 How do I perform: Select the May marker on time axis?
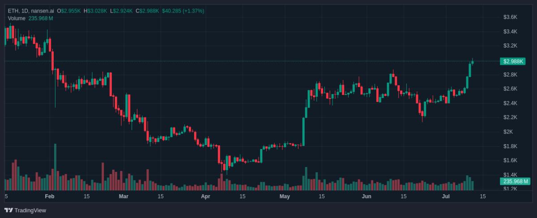(284, 196)
